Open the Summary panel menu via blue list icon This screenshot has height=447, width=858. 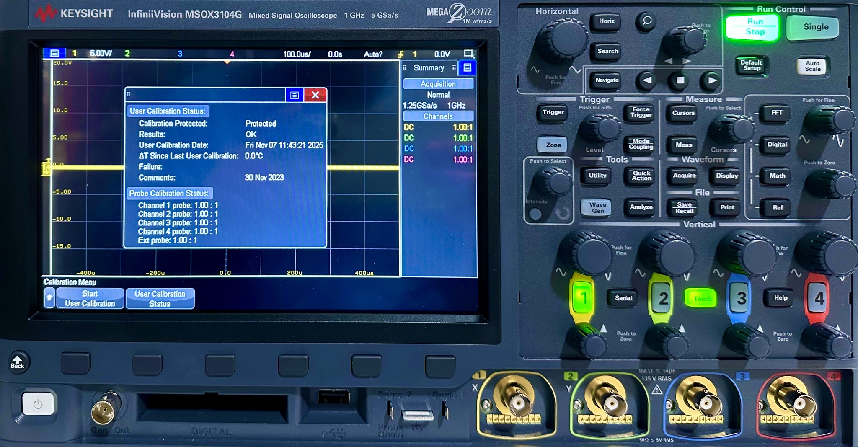click(x=467, y=67)
